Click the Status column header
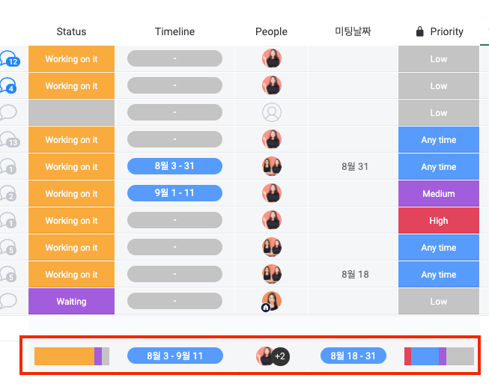489x384 pixels. (x=71, y=31)
